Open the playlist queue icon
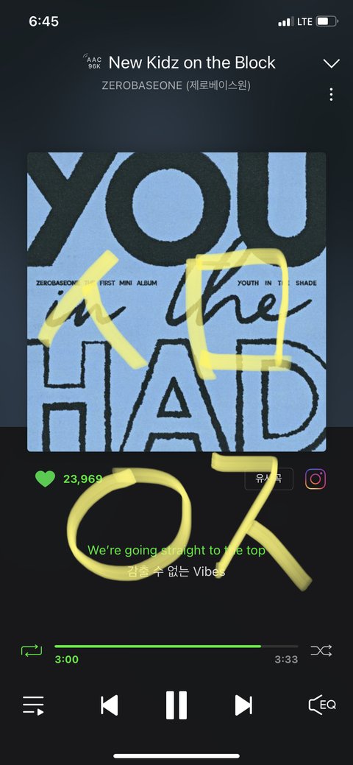The image size is (353, 765). point(33,705)
